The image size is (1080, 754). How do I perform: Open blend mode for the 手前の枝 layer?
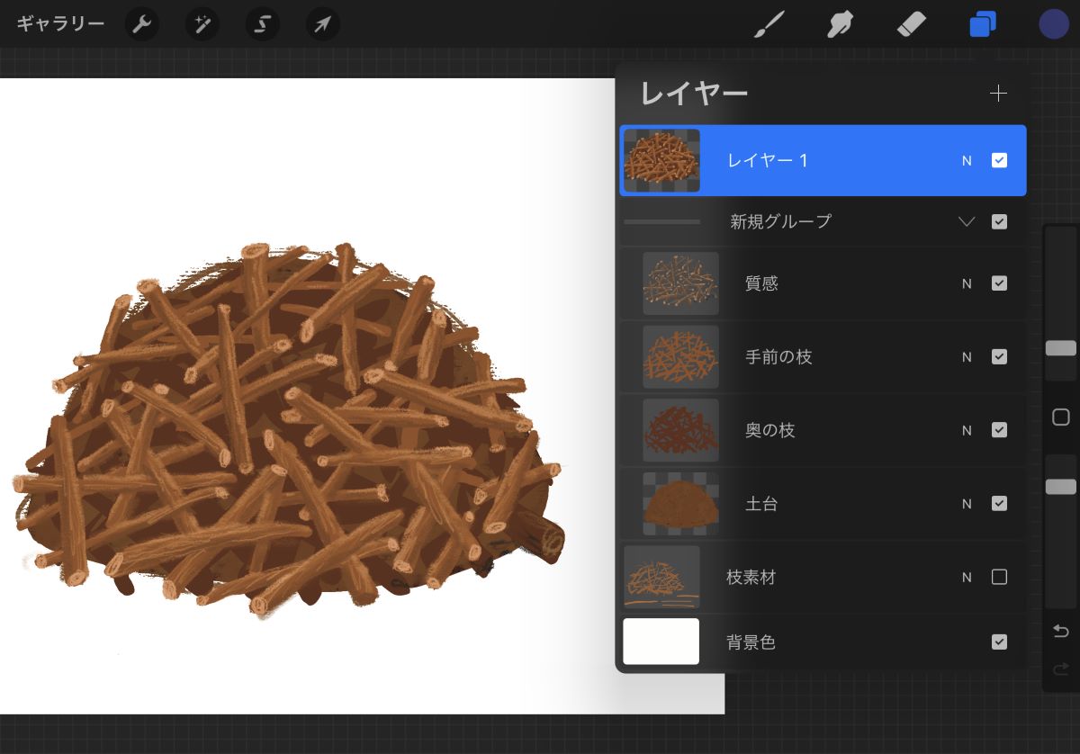pyautogui.click(x=967, y=356)
